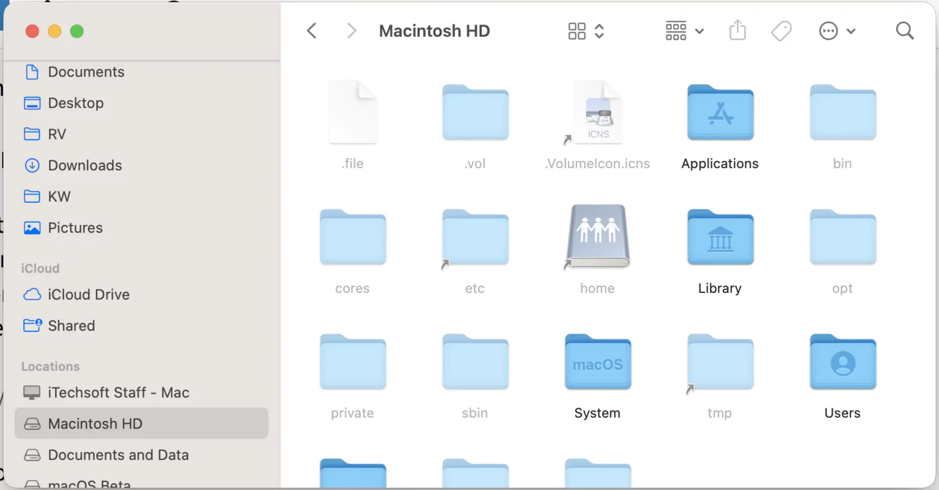
Task: Go back with the left chevron button
Action: 312,31
